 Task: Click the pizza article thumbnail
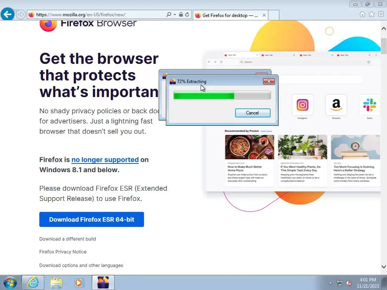point(249,147)
